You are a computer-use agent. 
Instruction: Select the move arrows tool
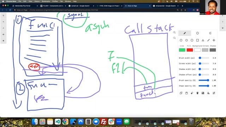[214, 40]
